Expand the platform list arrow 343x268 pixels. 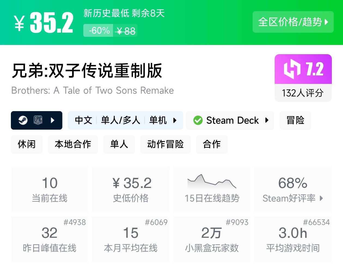coord(53,120)
